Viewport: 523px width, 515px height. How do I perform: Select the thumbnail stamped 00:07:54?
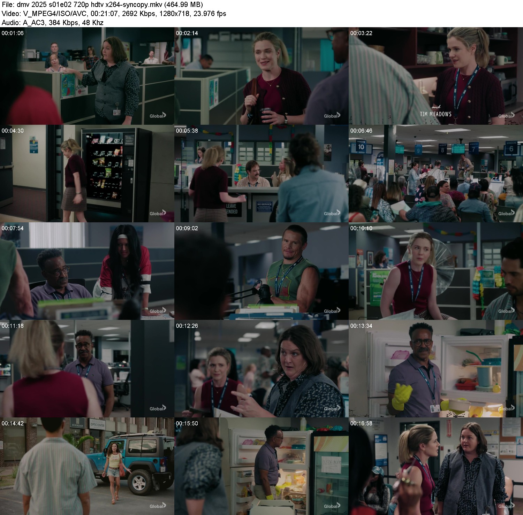87,271
